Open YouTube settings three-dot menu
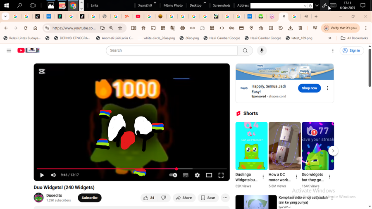This screenshot has width=372, height=209. [x=333, y=50]
